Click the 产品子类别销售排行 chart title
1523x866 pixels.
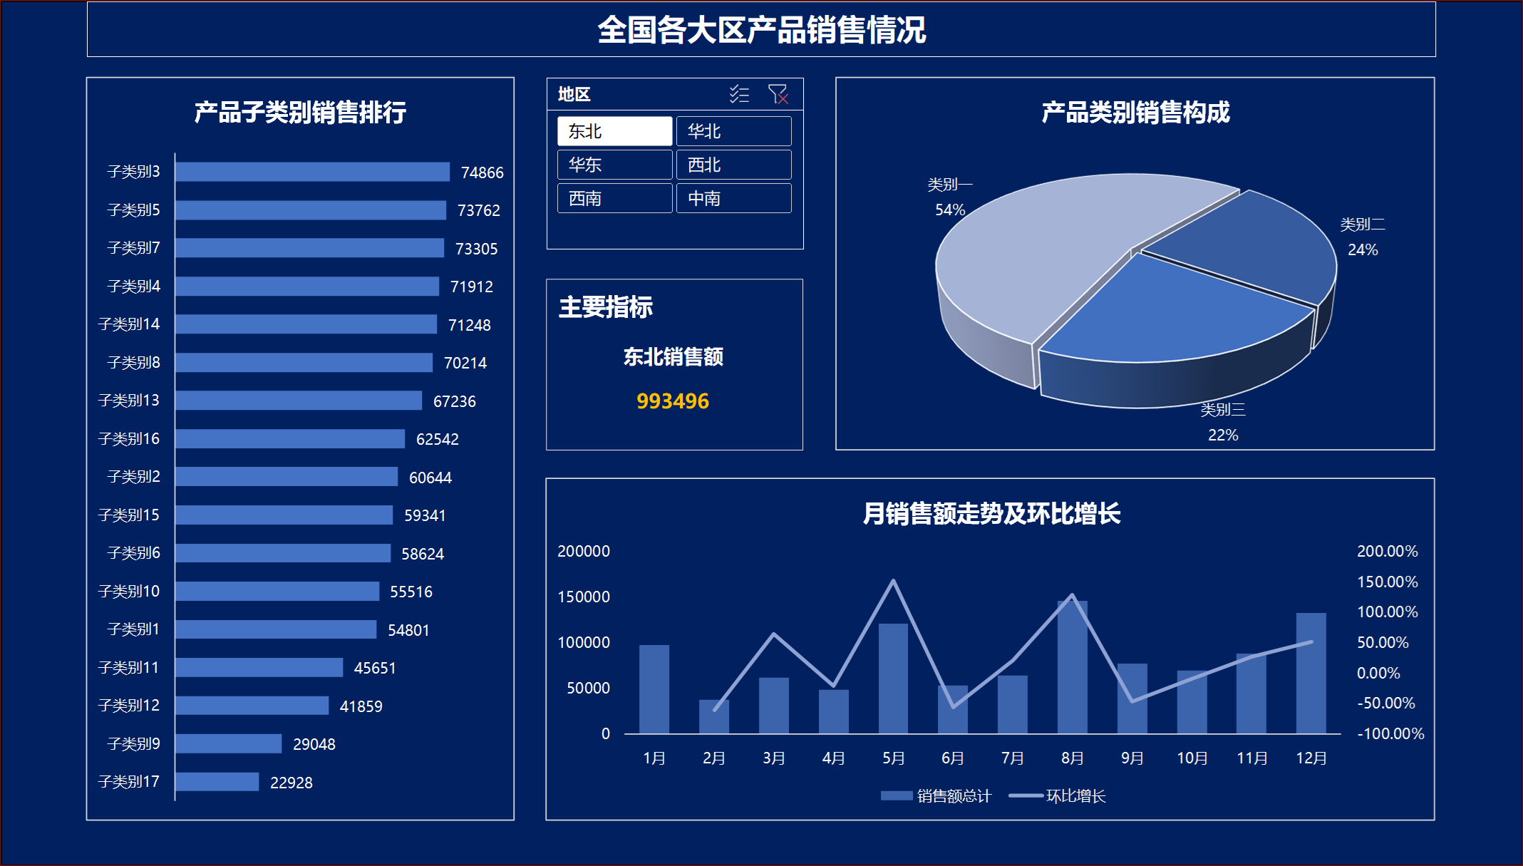click(299, 111)
